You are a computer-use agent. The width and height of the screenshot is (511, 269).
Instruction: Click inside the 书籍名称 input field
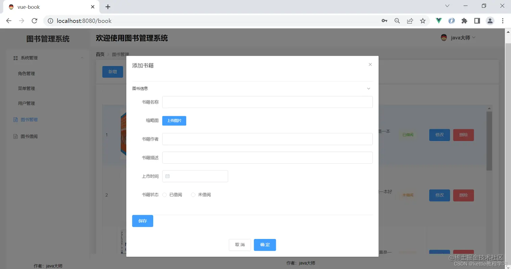coord(267,102)
